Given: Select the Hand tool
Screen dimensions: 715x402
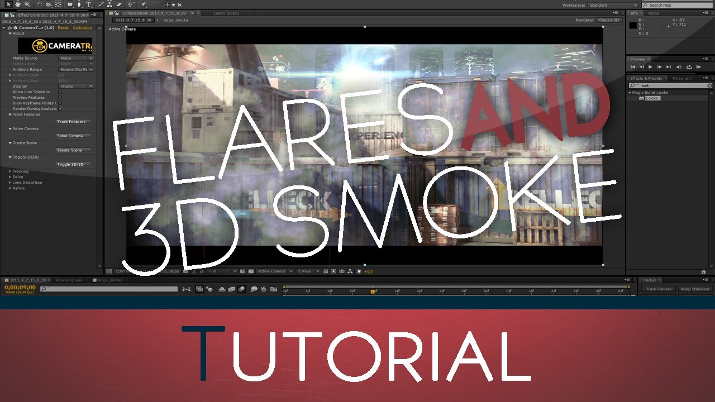Looking at the screenshot, I should tap(18, 4).
